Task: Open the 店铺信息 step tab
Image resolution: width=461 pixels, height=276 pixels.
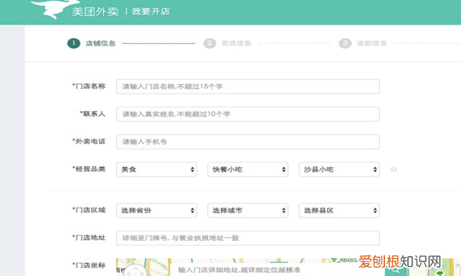Action: [x=101, y=44]
